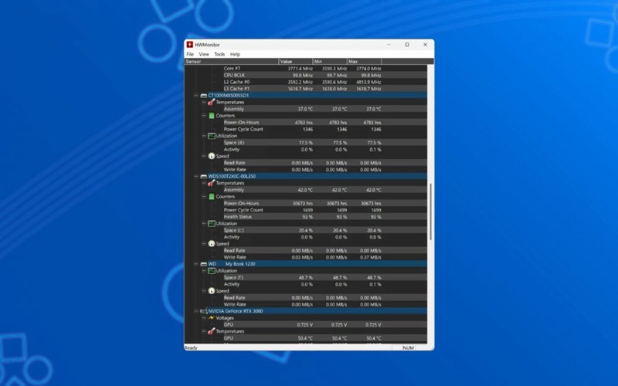Click Counters icon under WDS100T2X0C-00L350
This screenshot has height=386, width=618.
coord(212,197)
